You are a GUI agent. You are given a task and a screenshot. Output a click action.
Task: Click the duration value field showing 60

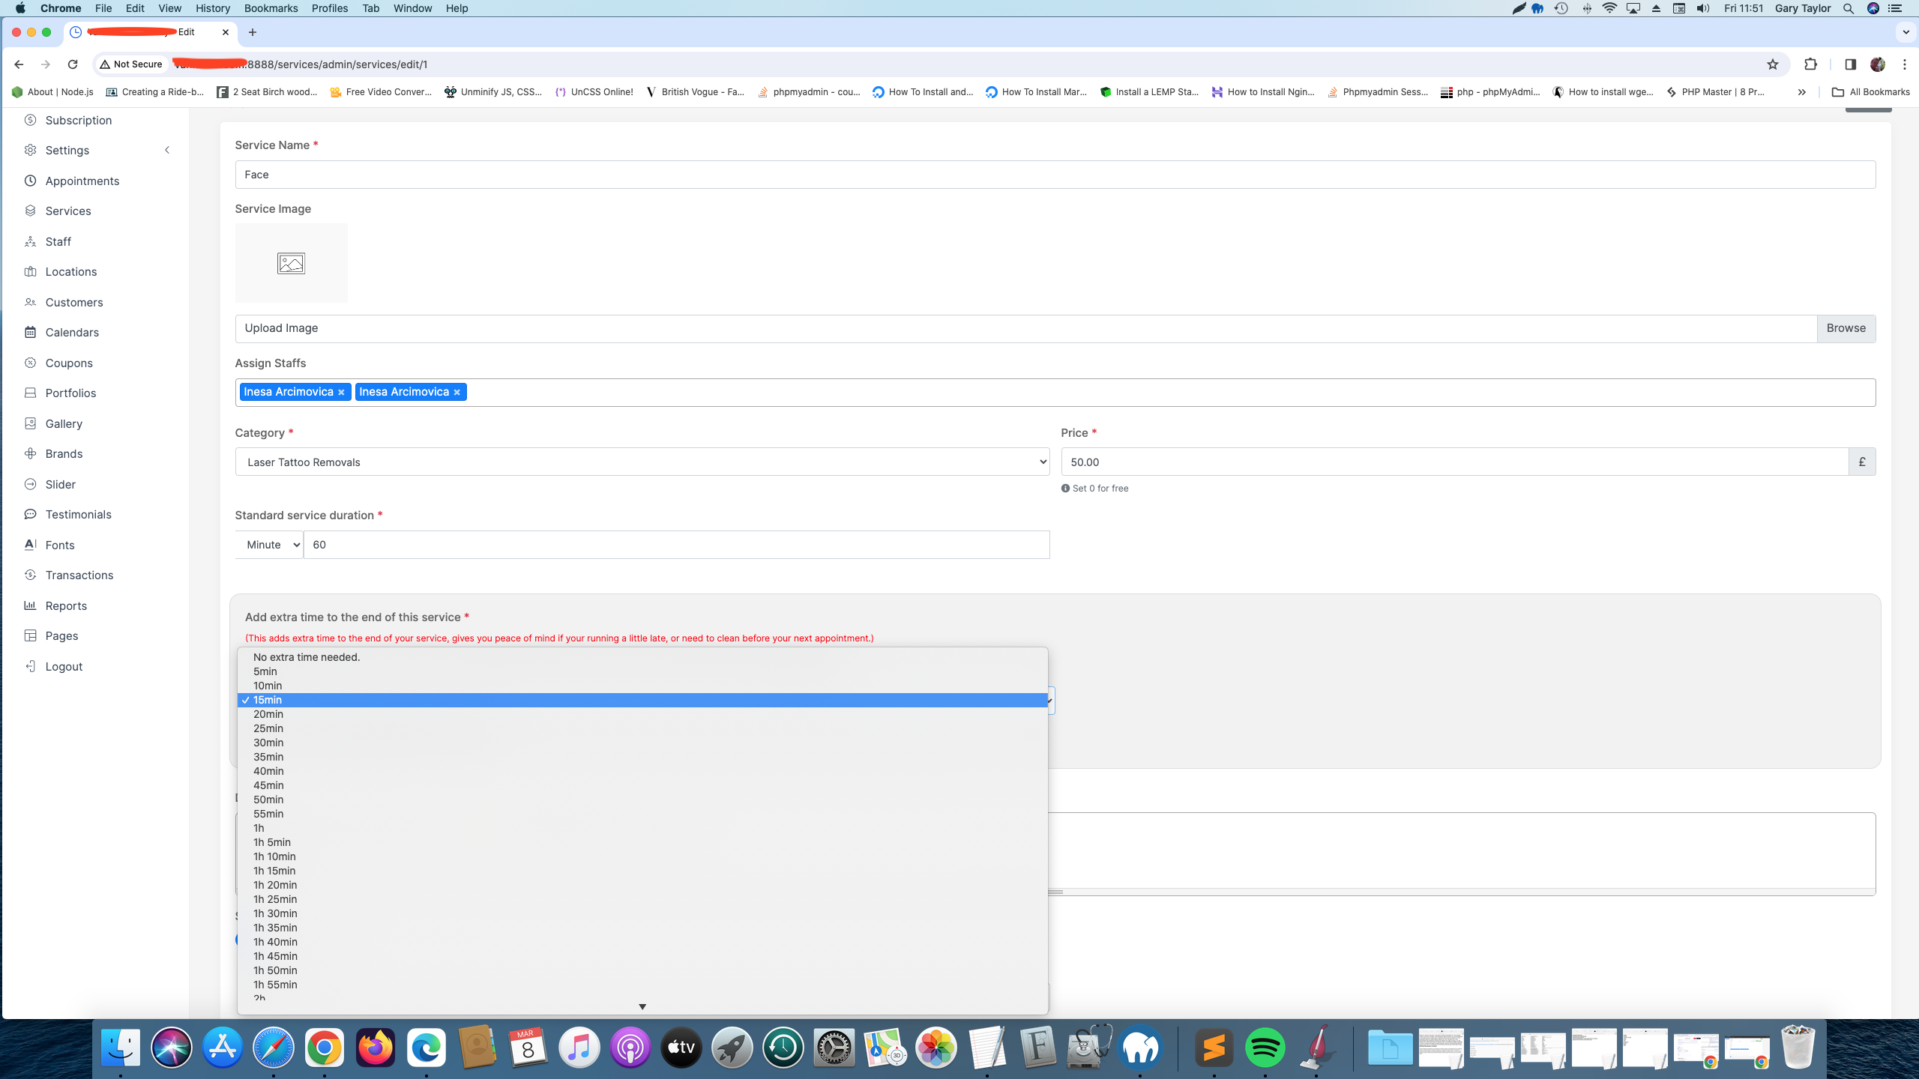676,545
